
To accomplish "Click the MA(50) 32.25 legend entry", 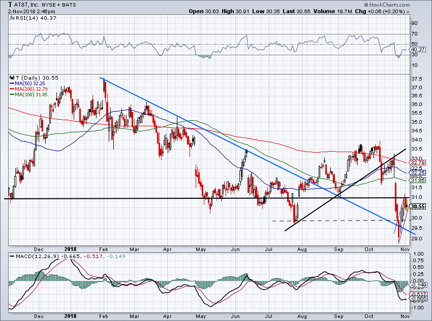I will pos(27,84).
